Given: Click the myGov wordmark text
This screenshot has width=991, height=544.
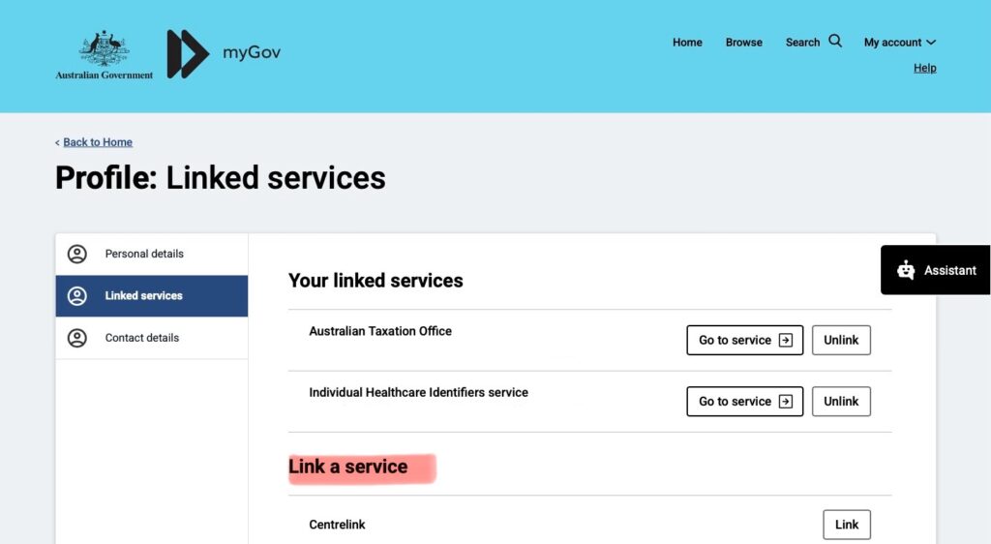Looking at the screenshot, I should coord(252,52).
